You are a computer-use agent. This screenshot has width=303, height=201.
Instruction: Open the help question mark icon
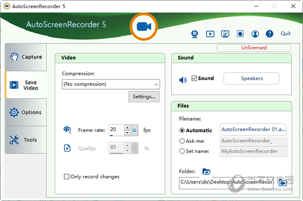(x=269, y=34)
